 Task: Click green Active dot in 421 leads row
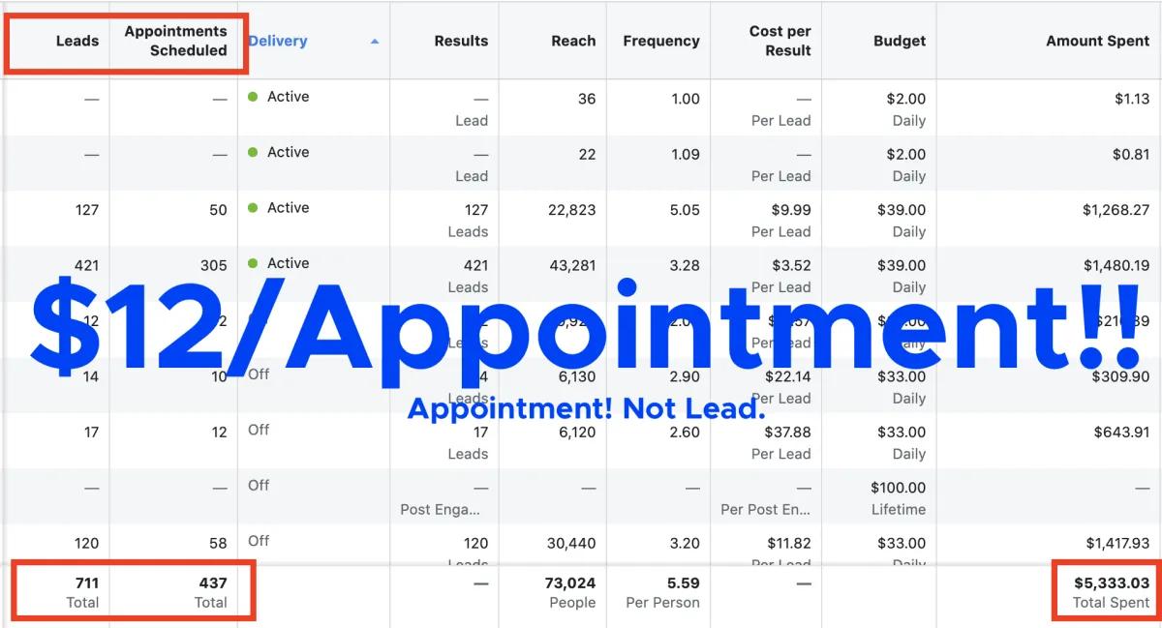point(253,263)
